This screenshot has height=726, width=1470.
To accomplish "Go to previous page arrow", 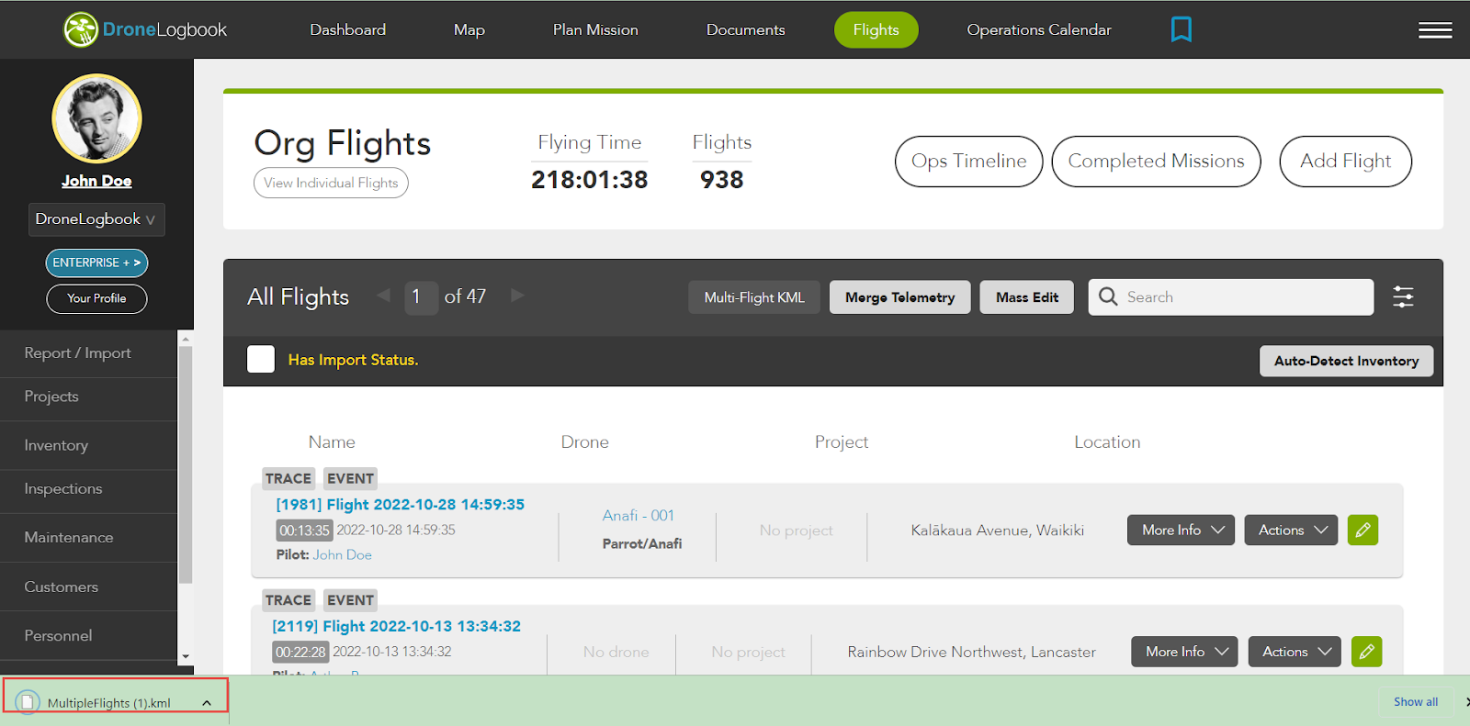I will [x=384, y=296].
